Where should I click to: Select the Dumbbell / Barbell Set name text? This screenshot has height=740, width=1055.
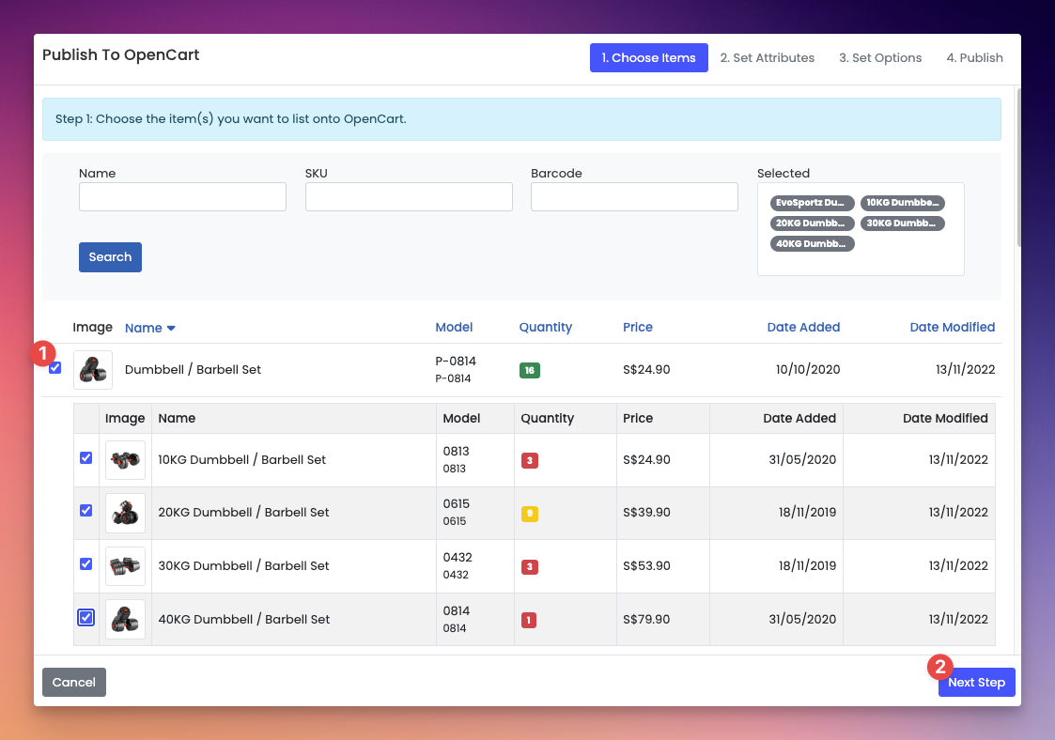(x=194, y=369)
